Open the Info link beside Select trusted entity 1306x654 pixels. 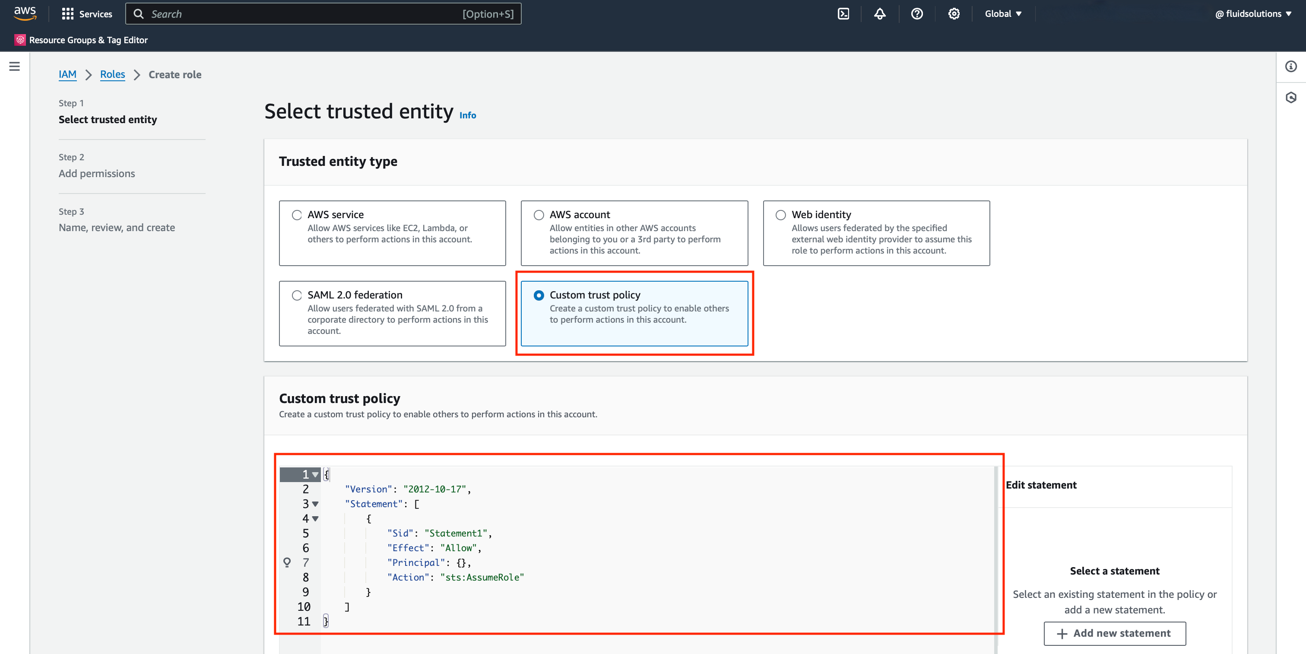467,115
